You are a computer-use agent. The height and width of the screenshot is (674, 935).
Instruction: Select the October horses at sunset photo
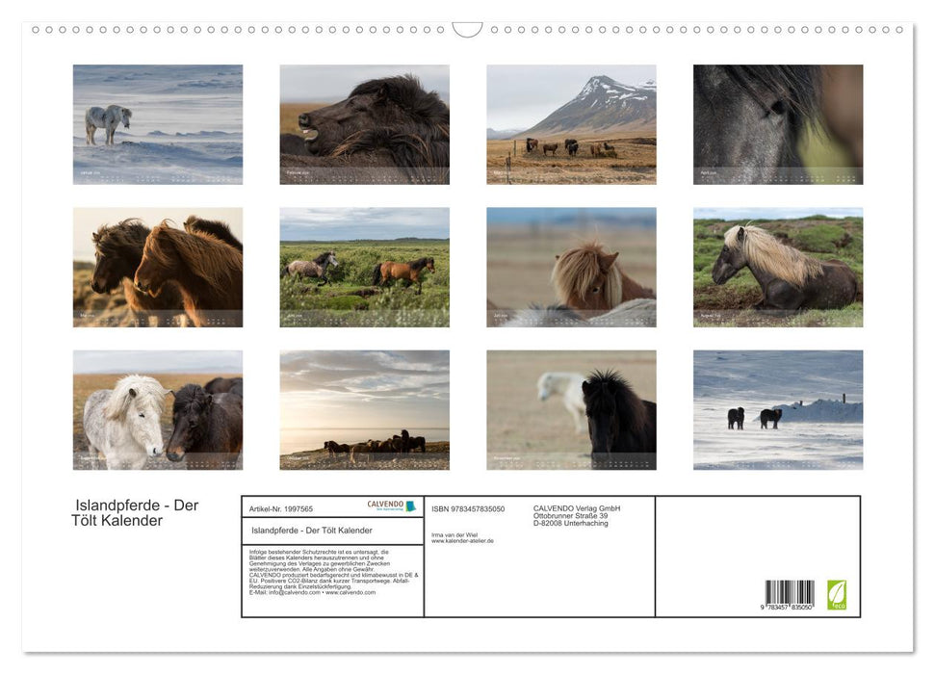click(x=364, y=409)
